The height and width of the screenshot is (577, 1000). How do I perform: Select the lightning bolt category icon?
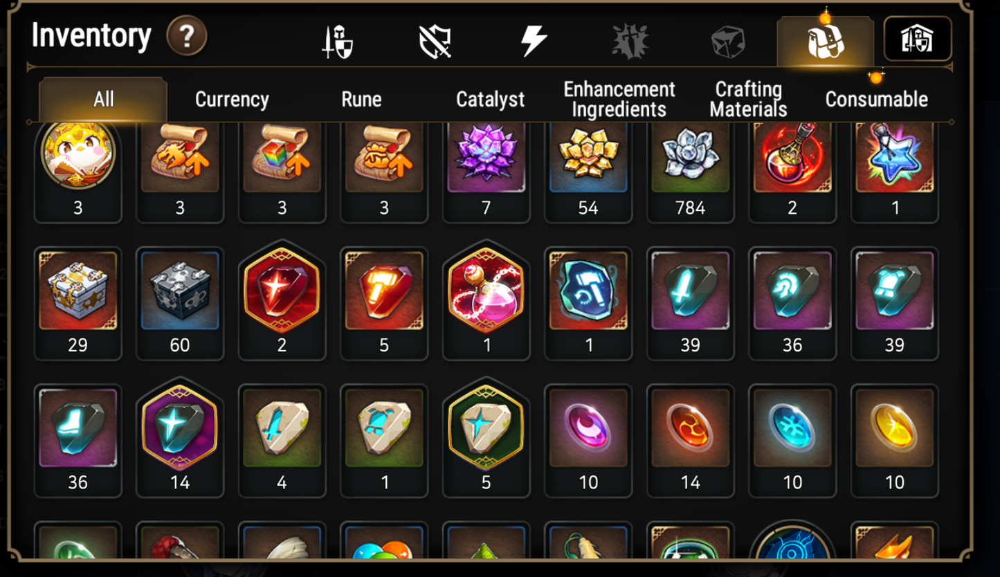(534, 42)
